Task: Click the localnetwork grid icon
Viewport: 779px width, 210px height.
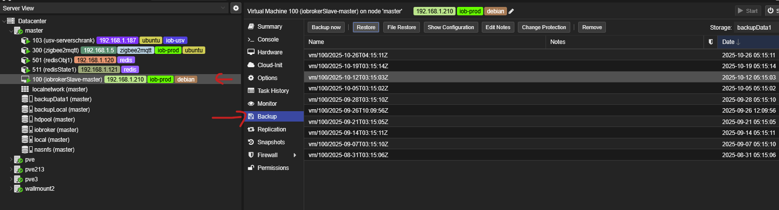Action: (x=25, y=89)
